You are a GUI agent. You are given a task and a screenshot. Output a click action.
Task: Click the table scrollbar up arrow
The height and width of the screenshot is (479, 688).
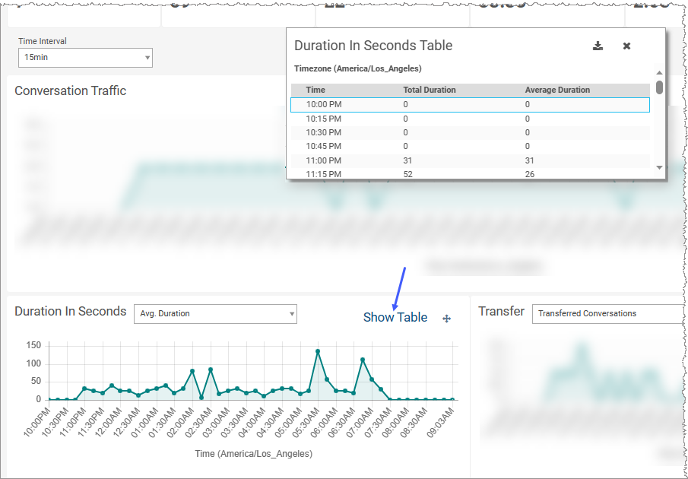[x=658, y=74]
